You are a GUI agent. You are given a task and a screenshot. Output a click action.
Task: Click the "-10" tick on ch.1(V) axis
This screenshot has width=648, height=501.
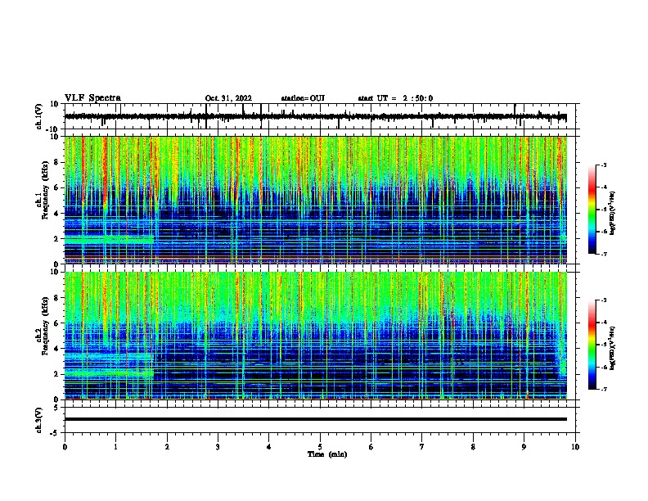click(53, 129)
